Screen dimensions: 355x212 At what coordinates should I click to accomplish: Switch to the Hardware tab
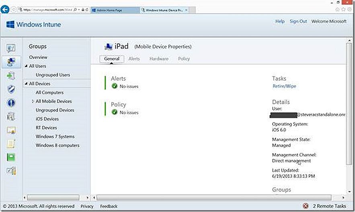tap(159, 59)
